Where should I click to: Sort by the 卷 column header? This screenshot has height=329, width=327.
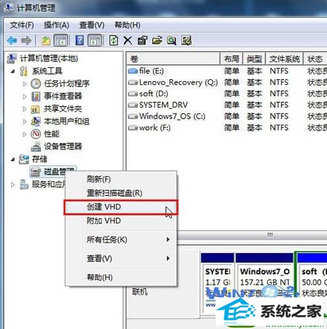point(173,59)
